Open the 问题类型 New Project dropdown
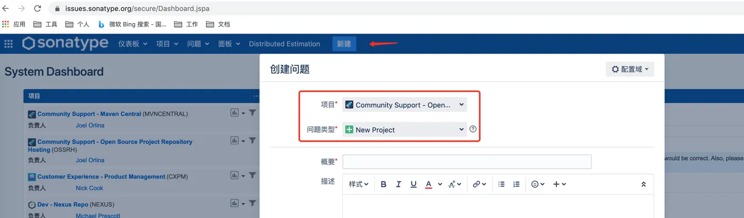Viewport: 744px width, 218px height. click(x=404, y=129)
